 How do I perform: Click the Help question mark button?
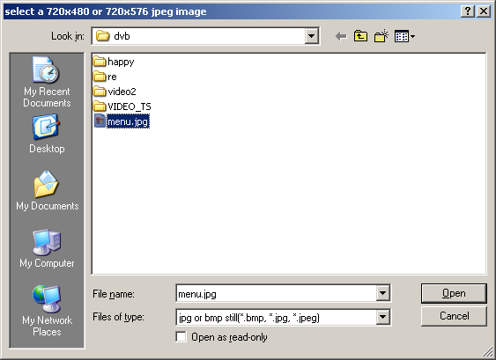click(468, 11)
